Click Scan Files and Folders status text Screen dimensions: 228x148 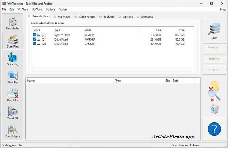pyautogui.click(x=185, y=145)
